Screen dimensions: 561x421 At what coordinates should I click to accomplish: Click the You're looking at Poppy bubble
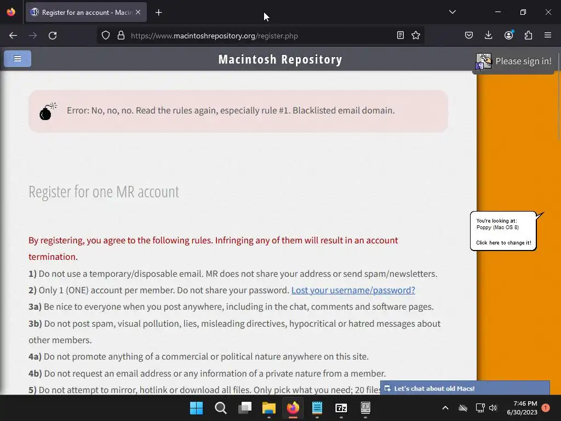click(x=504, y=231)
